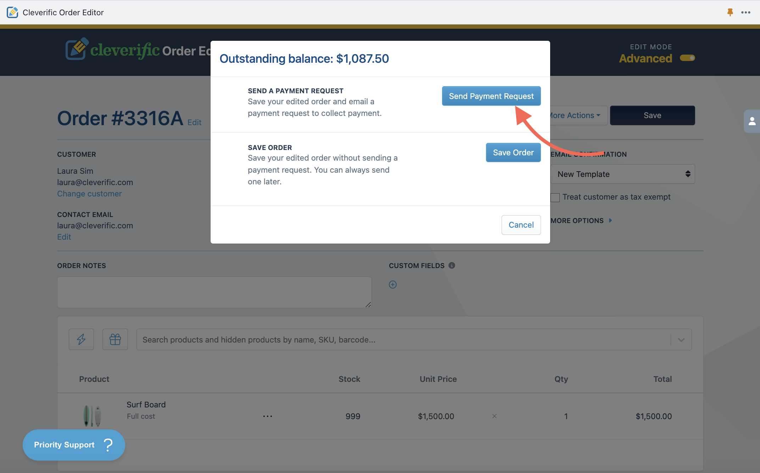Click the Save Order button
The image size is (760, 473).
pyautogui.click(x=513, y=152)
